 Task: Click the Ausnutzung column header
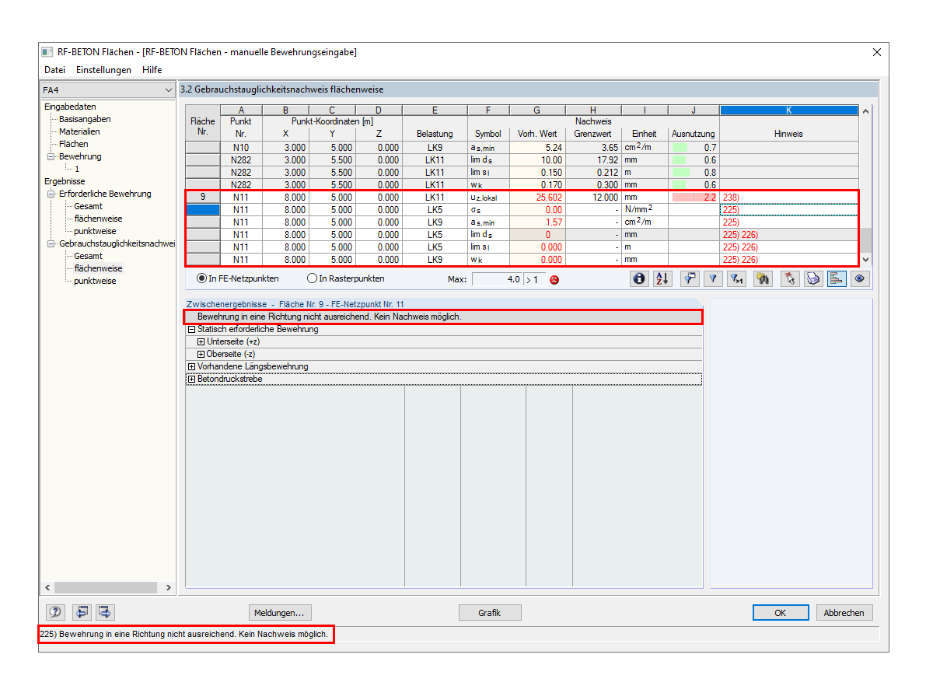[694, 134]
